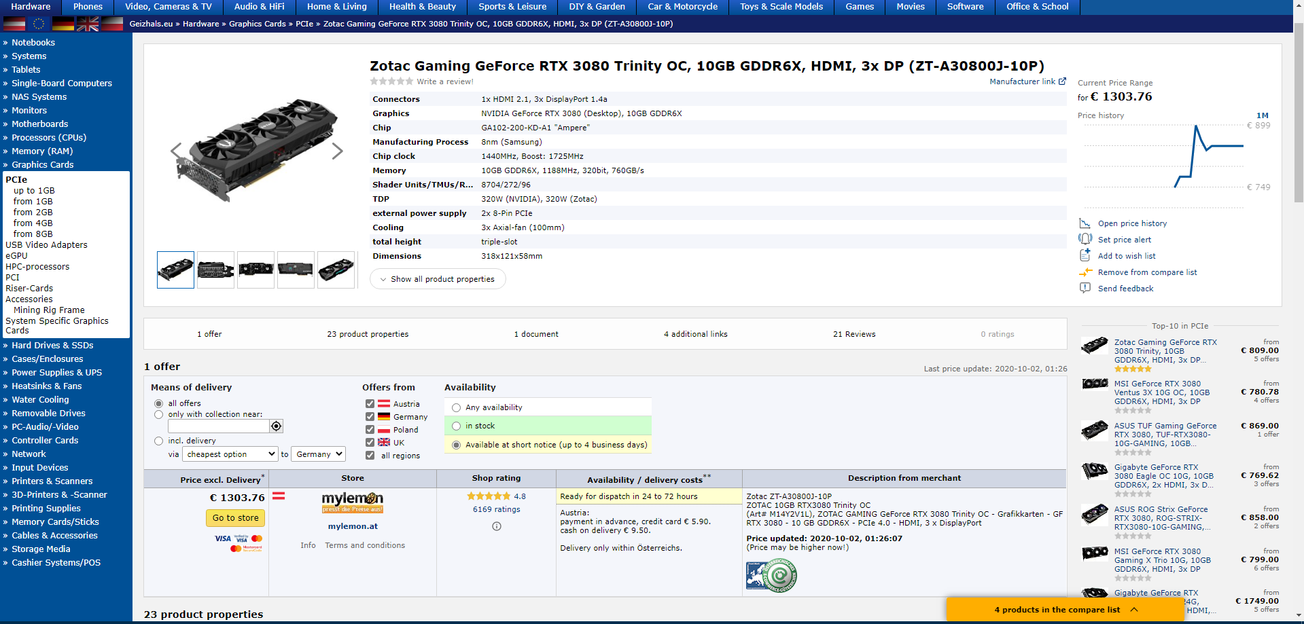1304x624 pixels.
Task: Click the external link icon beside Manufacturer link
Action: (x=1062, y=81)
